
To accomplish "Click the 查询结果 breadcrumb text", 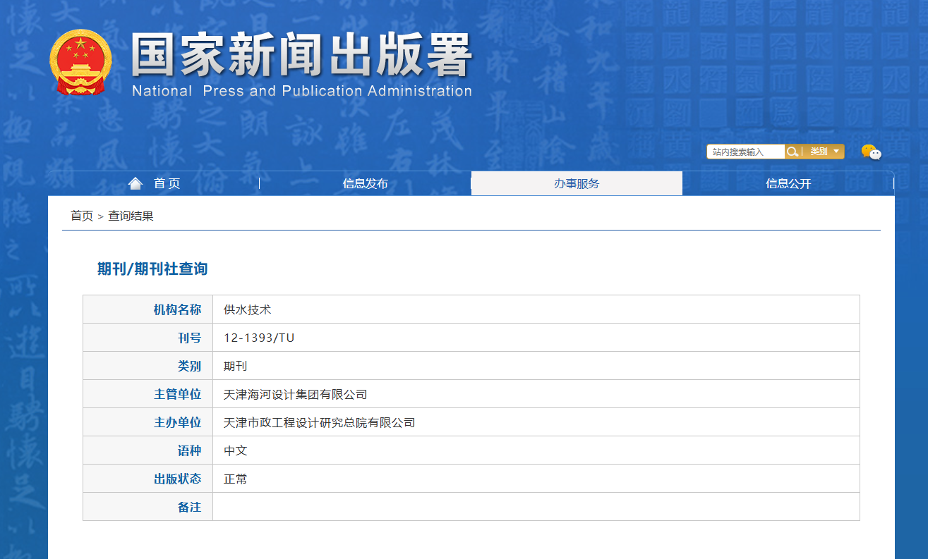I will click(x=131, y=216).
